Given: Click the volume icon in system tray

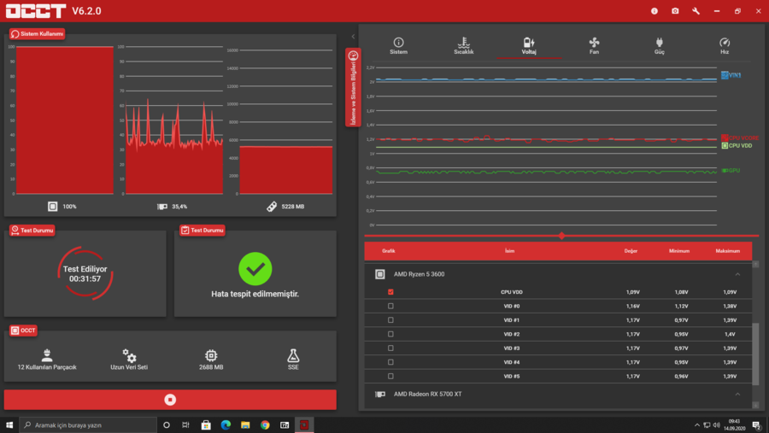Looking at the screenshot, I should pyautogui.click(x=717, y=424).
